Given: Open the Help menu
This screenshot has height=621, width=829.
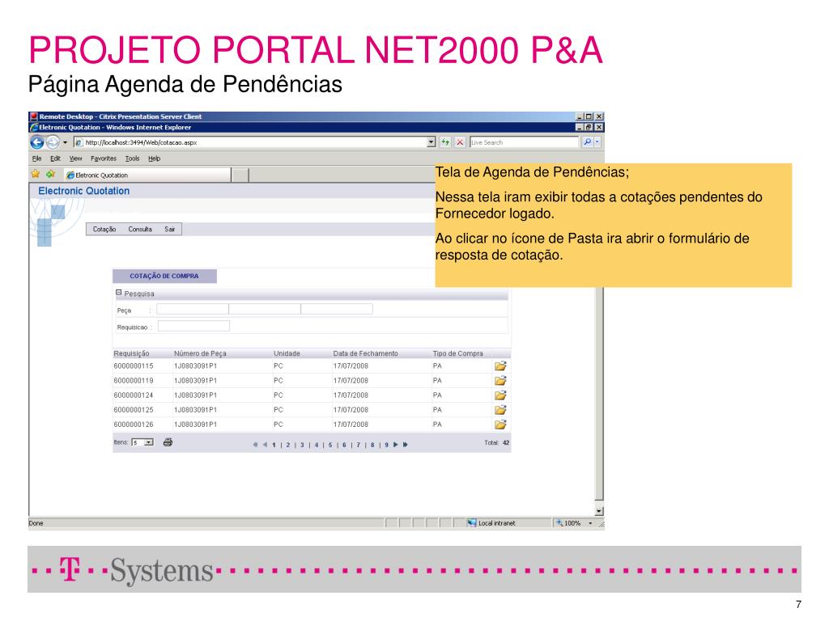Looking at the screenshot, I should click(x=154, y=158).
